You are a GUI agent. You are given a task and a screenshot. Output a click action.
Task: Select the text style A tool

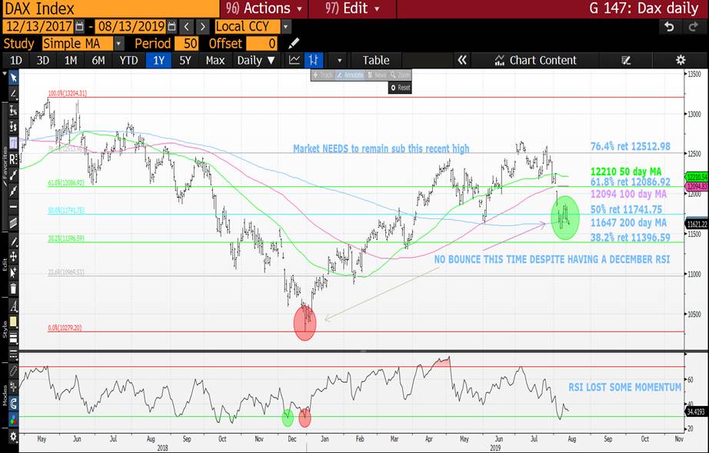pos(14,306)
